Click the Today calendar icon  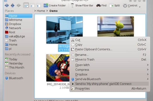click(x=7, y=59)
